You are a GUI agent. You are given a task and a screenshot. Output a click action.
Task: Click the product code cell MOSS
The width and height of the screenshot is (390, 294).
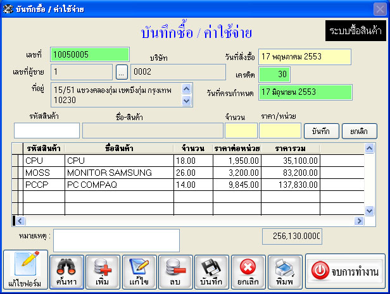[44, 173]
